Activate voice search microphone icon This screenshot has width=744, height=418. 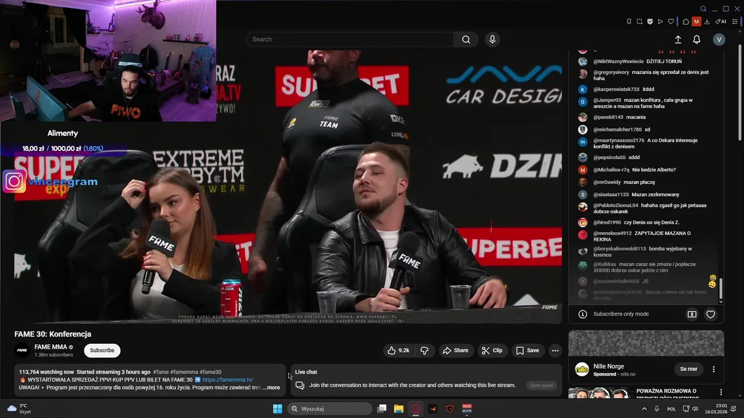tap(492, 39)
